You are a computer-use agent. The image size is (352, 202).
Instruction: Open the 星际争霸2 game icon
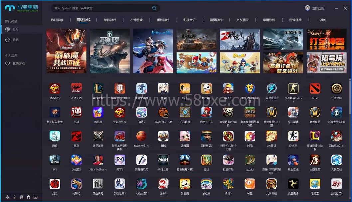(207, 136)
